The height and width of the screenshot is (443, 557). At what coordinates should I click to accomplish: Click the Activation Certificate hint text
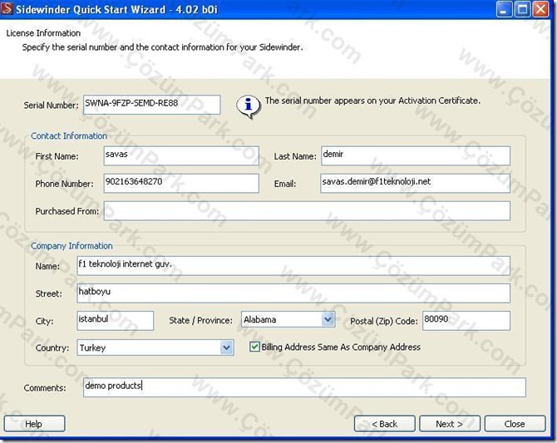pos(372,101)
